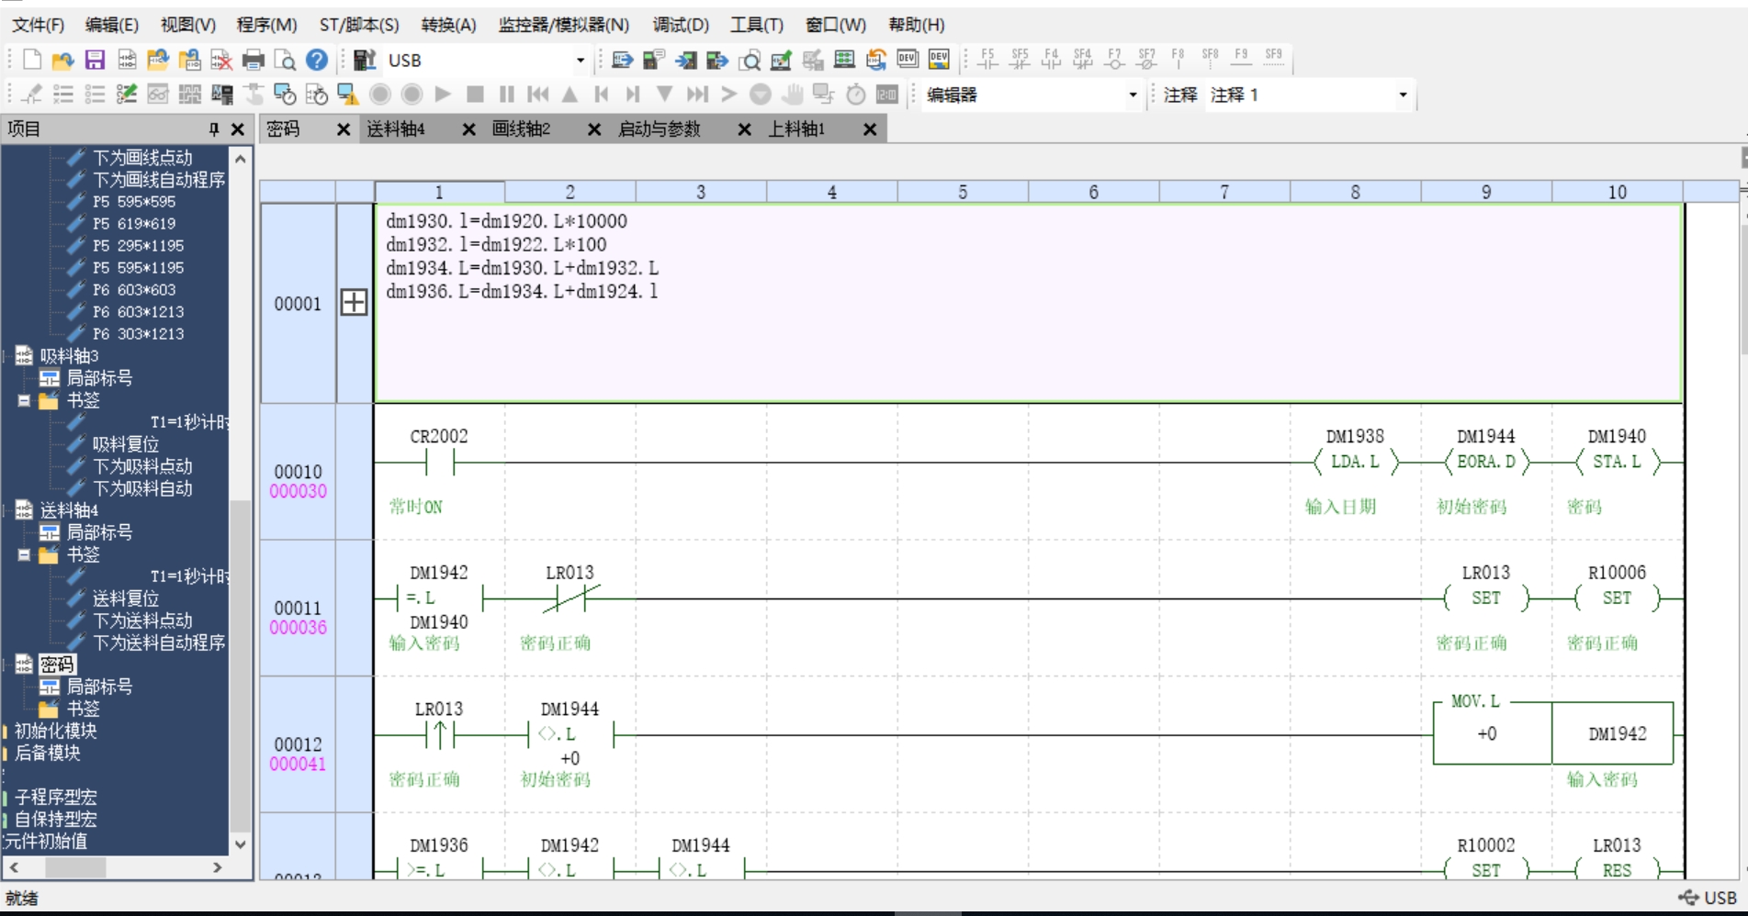Open the 编辑器 mode dropdown

pos(1133,95)
